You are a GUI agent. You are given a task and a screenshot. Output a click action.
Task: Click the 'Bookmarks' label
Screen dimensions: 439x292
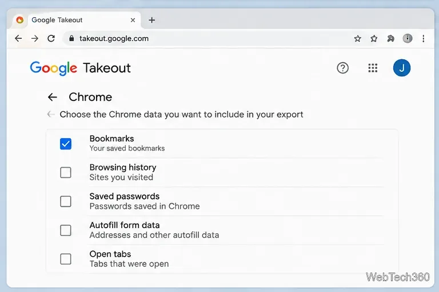click(111, 139)
